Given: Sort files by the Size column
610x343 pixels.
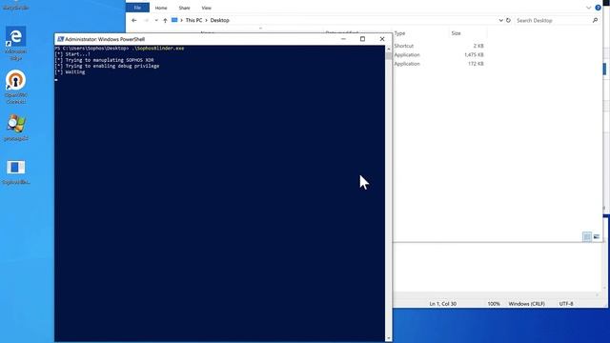Looking at the screenshot, I should [x=456, y=33].
